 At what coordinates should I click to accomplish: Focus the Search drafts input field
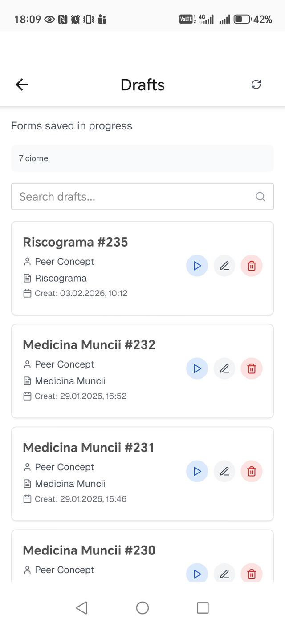click(x=134, y=197)
